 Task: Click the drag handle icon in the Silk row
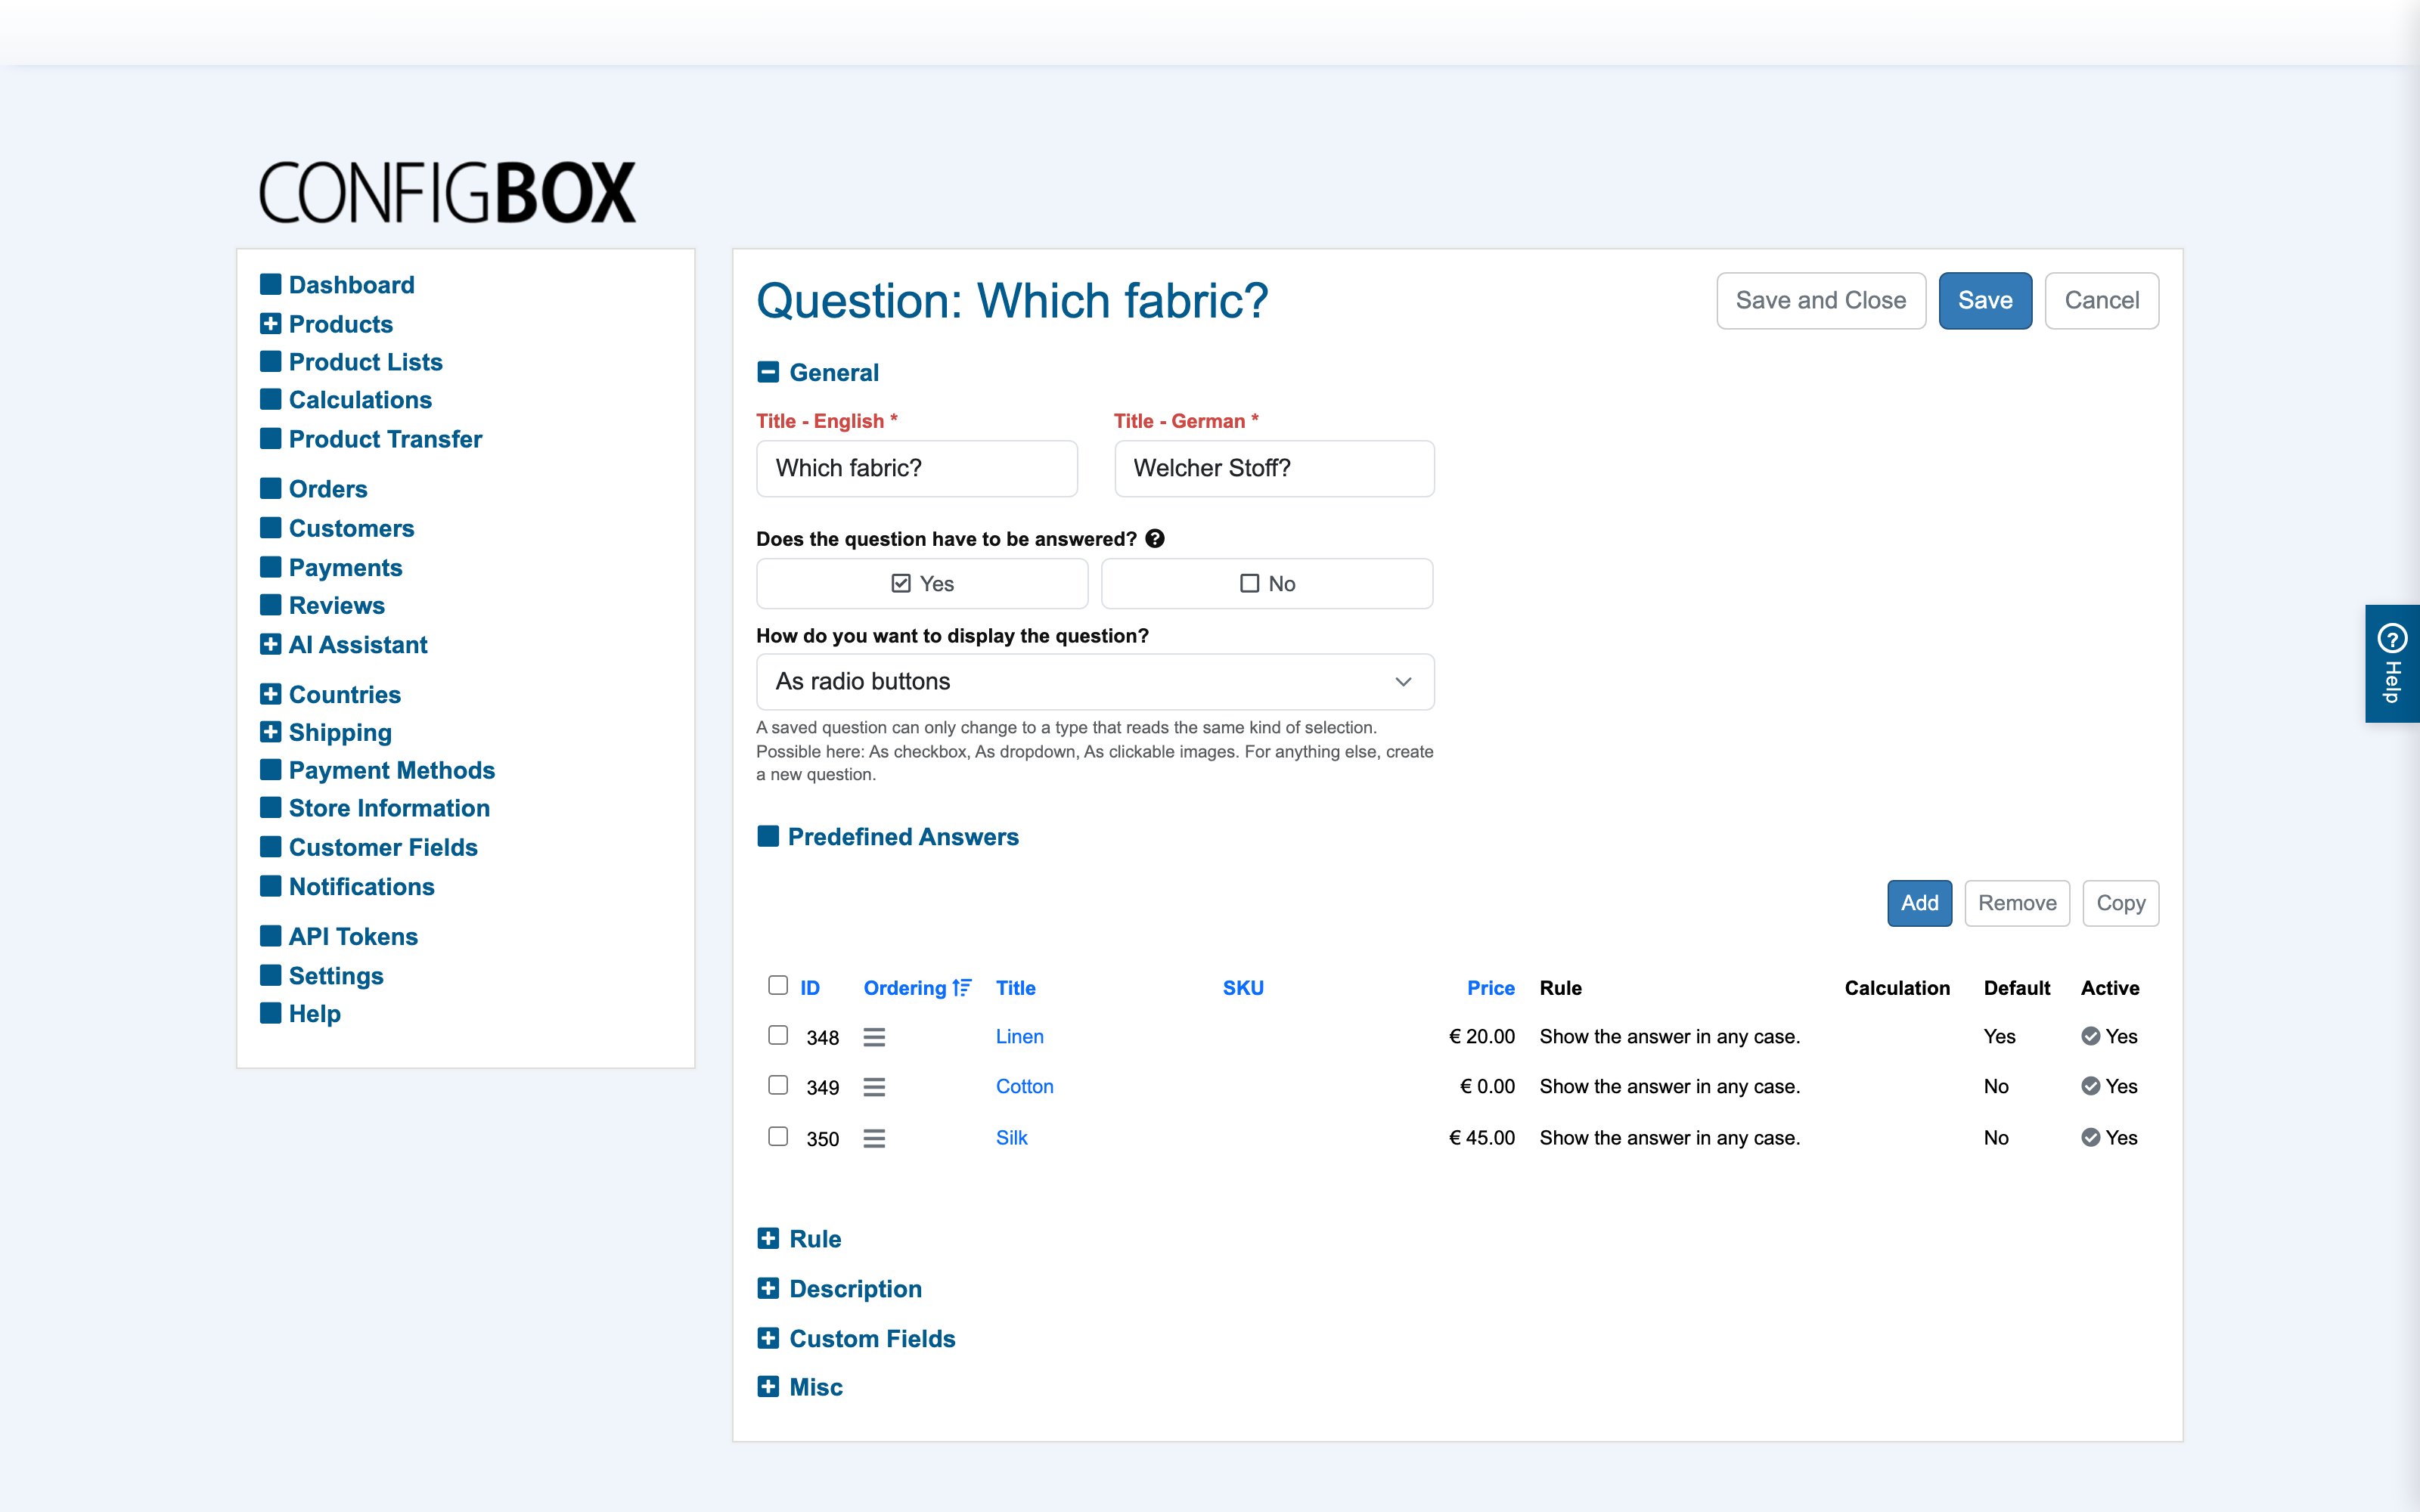(874, 1138)
